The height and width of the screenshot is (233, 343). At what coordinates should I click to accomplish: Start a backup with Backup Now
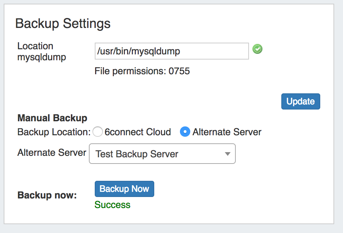124,189
